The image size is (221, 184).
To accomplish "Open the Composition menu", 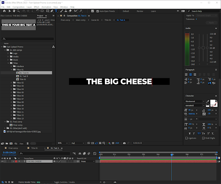I will (x=19, y=7).
